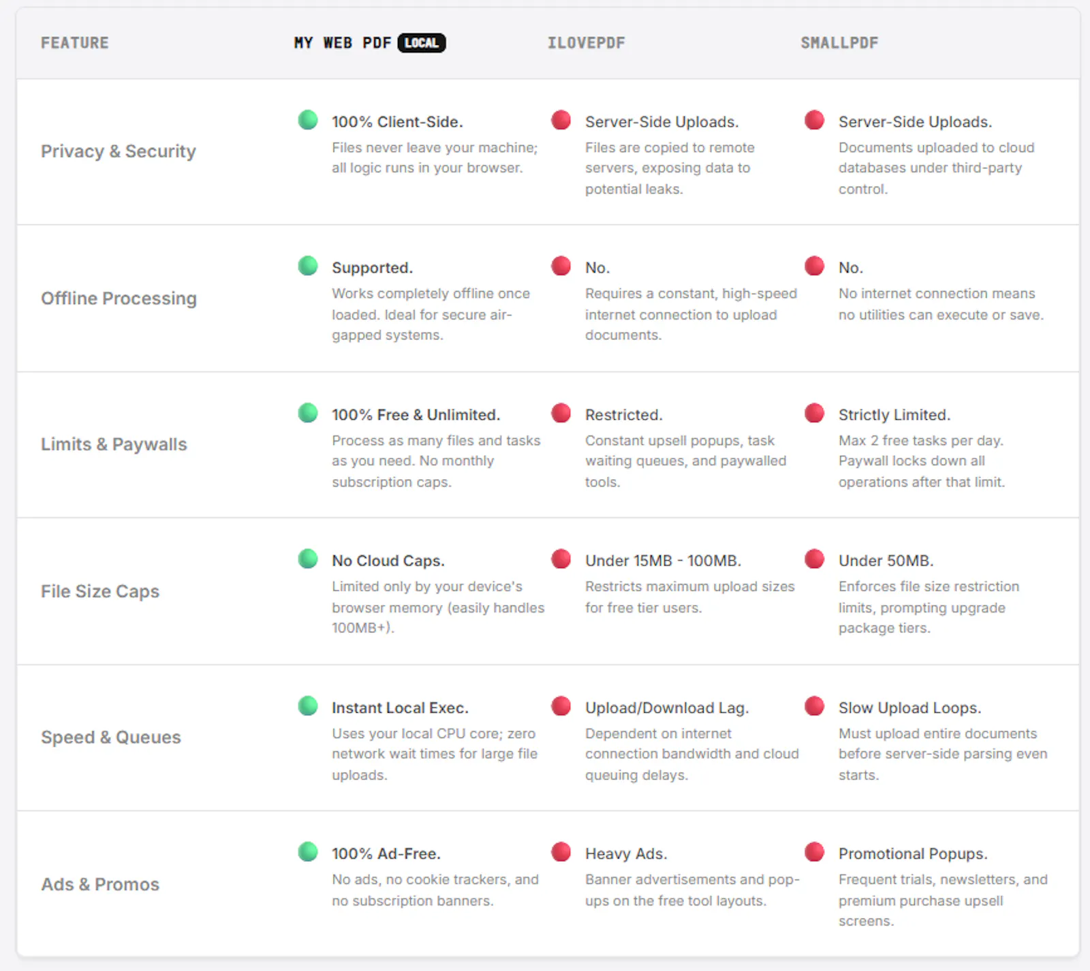
Task: Click 'Frequent trials, newsletters' description
Action: click(x=943, y=900)
